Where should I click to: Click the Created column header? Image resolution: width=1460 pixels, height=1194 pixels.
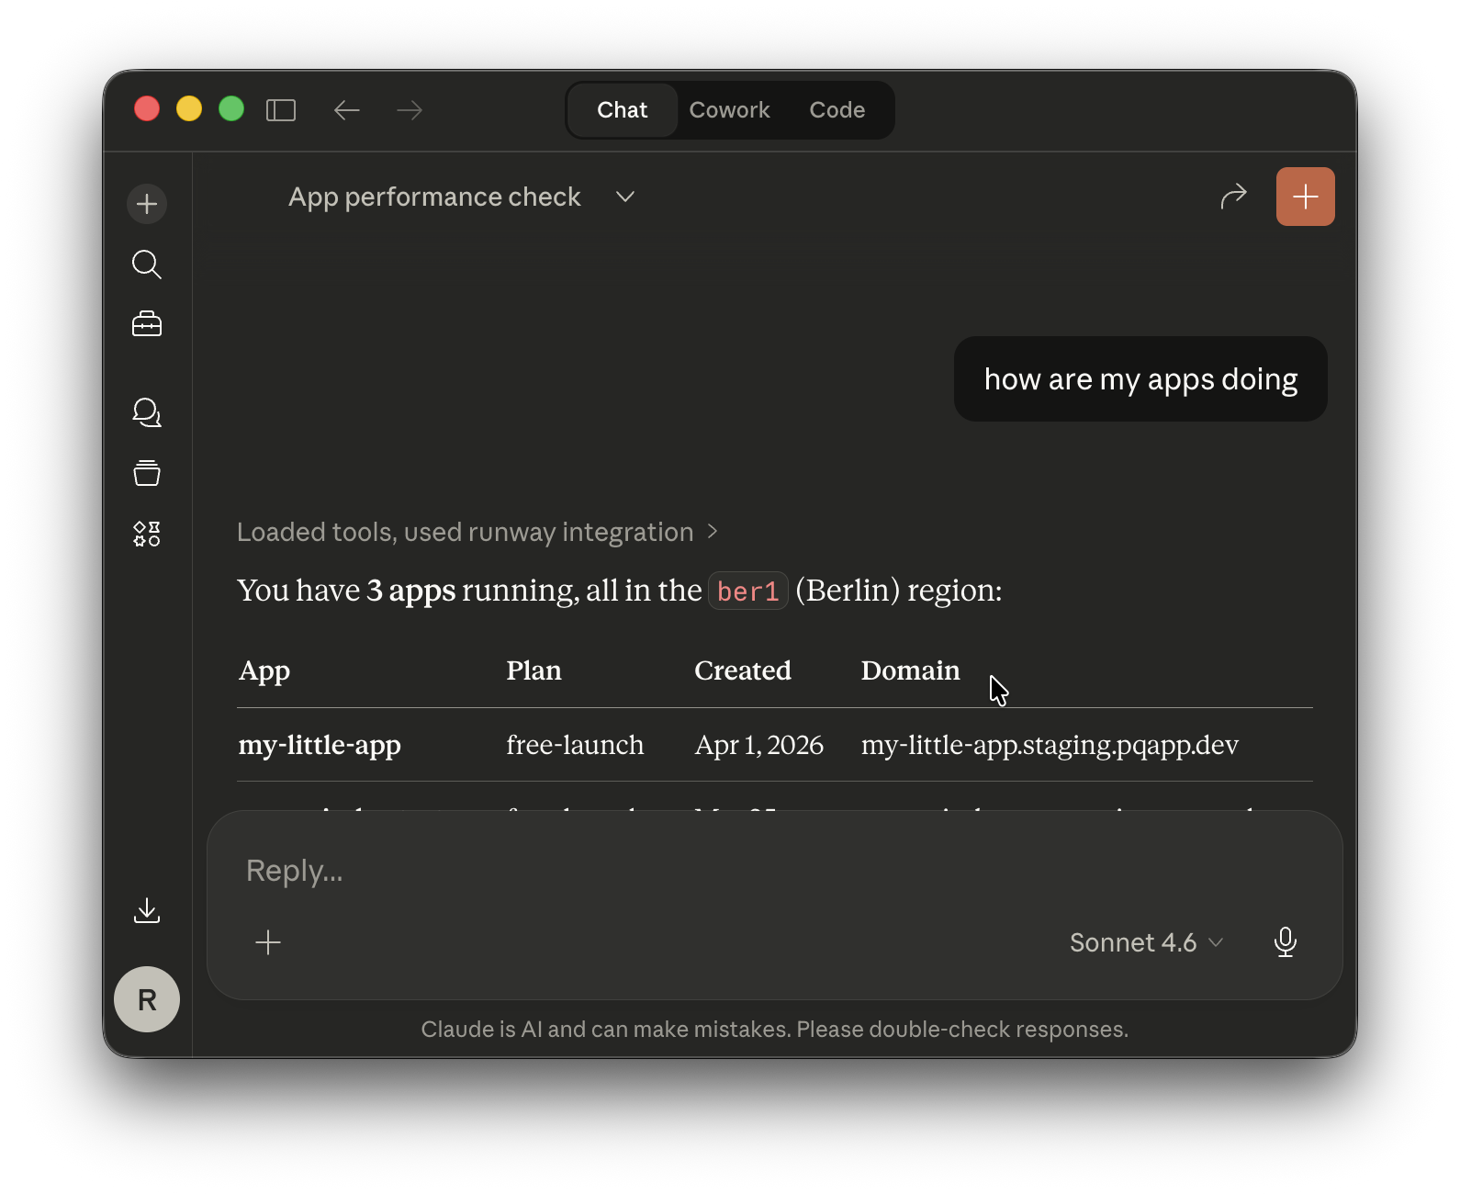(743, 670)
